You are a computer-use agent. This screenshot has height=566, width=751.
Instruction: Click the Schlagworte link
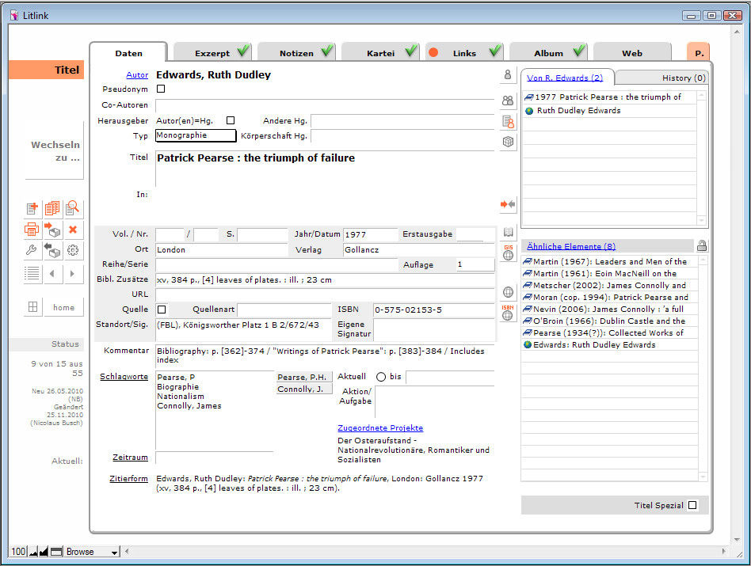(124, 377)
